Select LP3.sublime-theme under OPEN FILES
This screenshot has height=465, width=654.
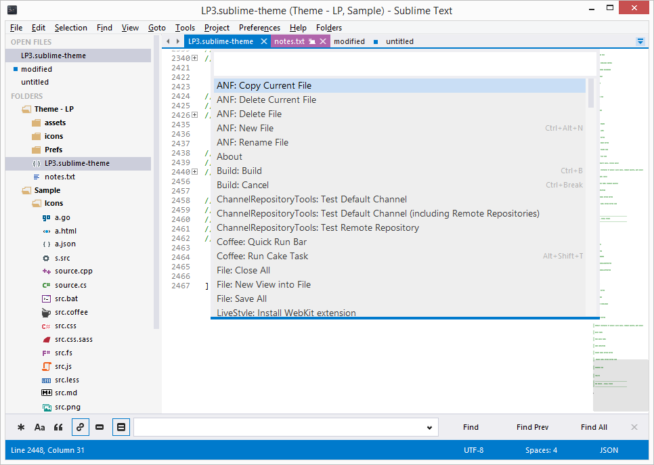click(79, 56)
